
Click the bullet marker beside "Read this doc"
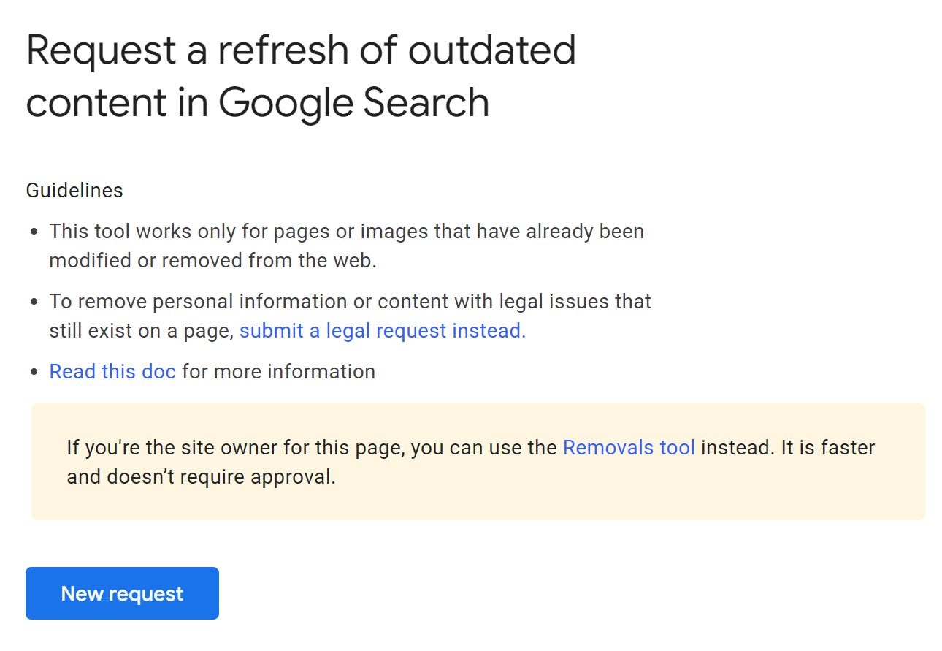pos(33,370)
